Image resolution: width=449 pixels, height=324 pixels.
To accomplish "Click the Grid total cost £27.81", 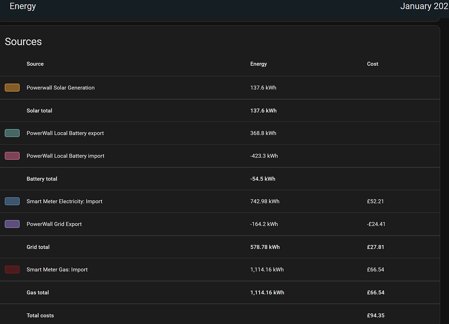I will tap(375, 247).
